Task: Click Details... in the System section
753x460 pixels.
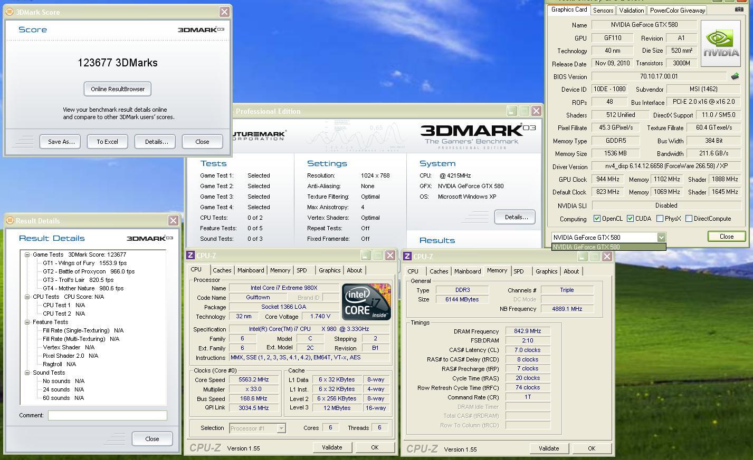Action: coord(516,217)
